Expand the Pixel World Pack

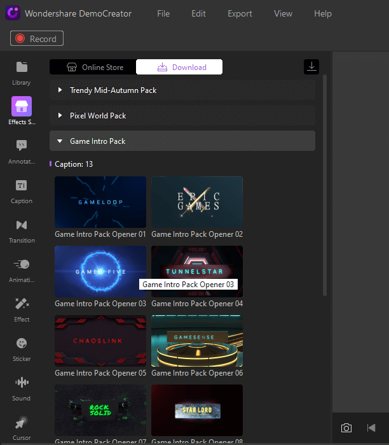click(x=182, y=115)
